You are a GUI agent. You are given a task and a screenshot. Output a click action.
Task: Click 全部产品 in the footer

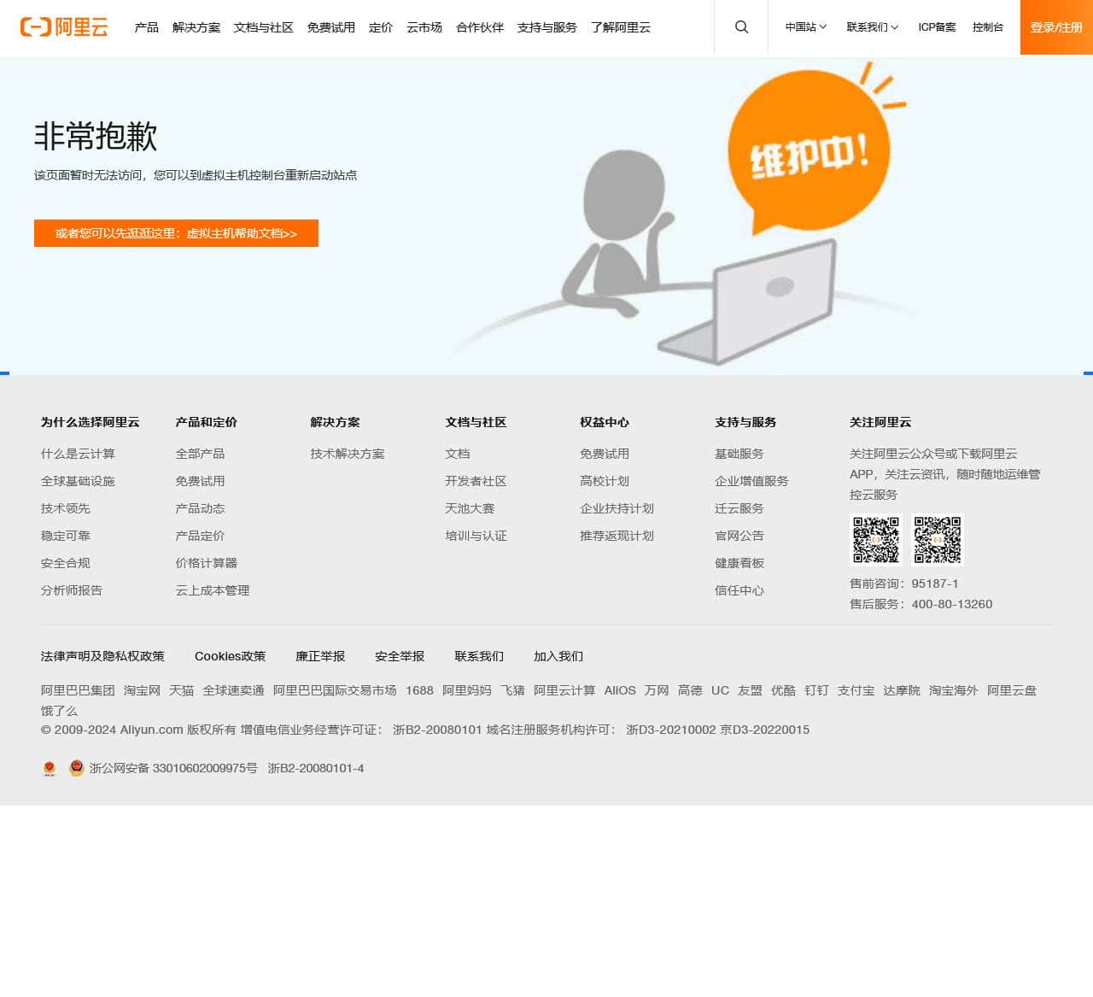[x=201, y=454]
